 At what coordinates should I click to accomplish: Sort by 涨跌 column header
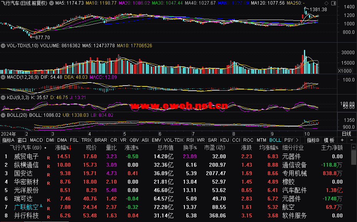[246, 148]
